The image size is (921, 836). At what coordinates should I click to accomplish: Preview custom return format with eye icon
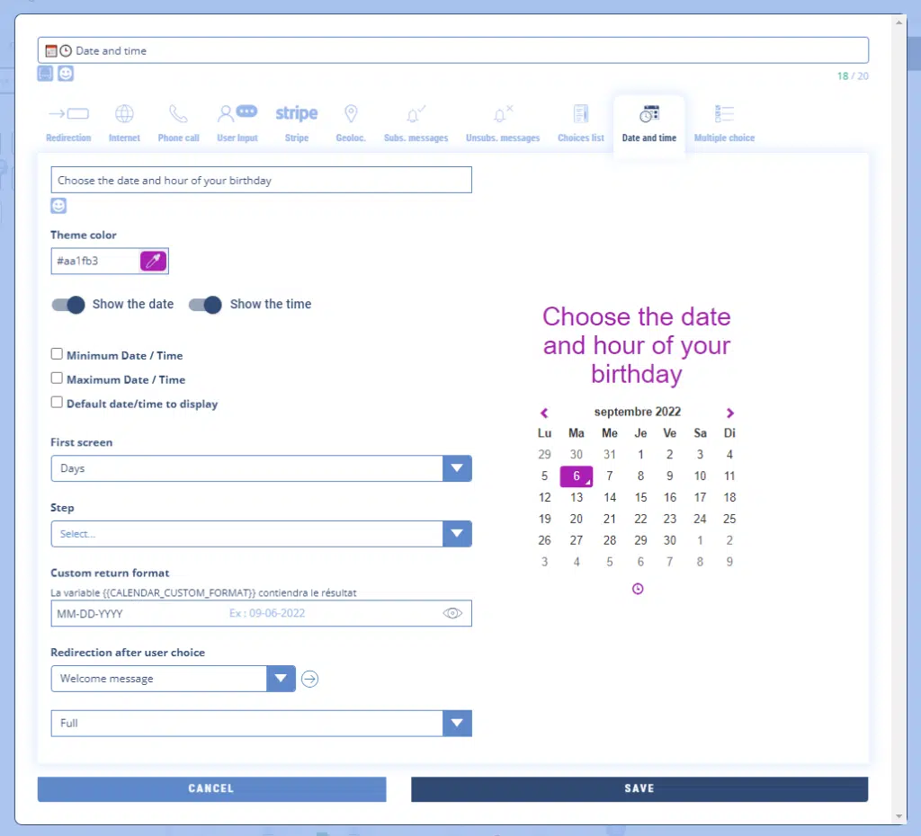pyautogui.click(x=452, y=613)
